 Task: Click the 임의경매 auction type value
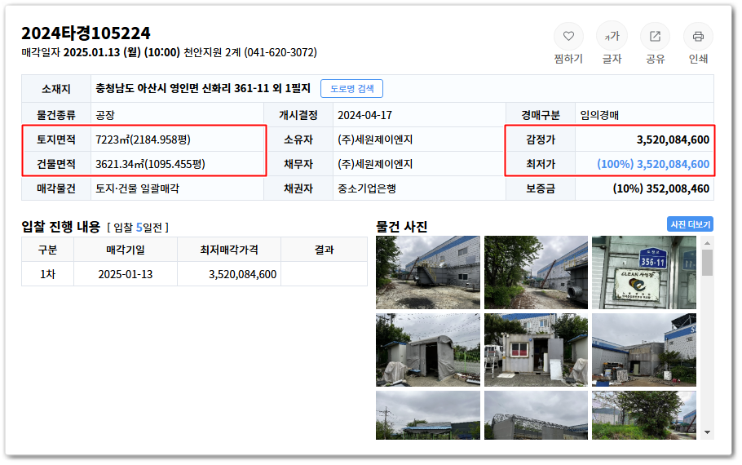pyautogui.click(x=599, y=115)
